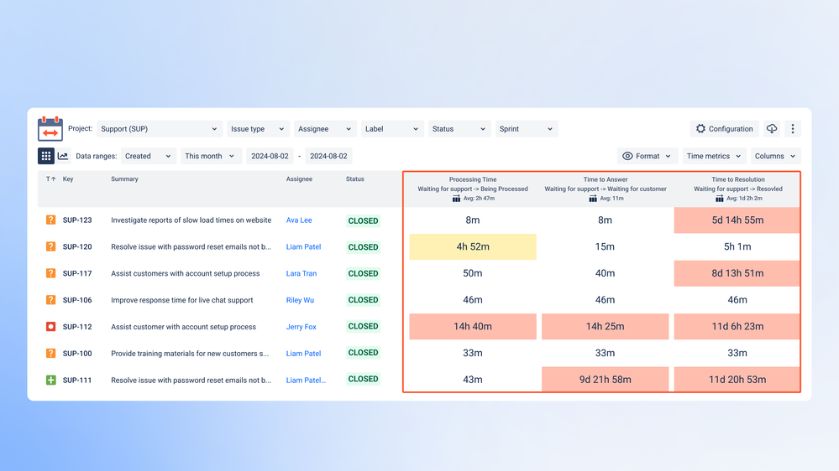Viewport: 839px width, 471px height.
Task: Click the question type icon for SUP-117
Action: tap(51, 273)
